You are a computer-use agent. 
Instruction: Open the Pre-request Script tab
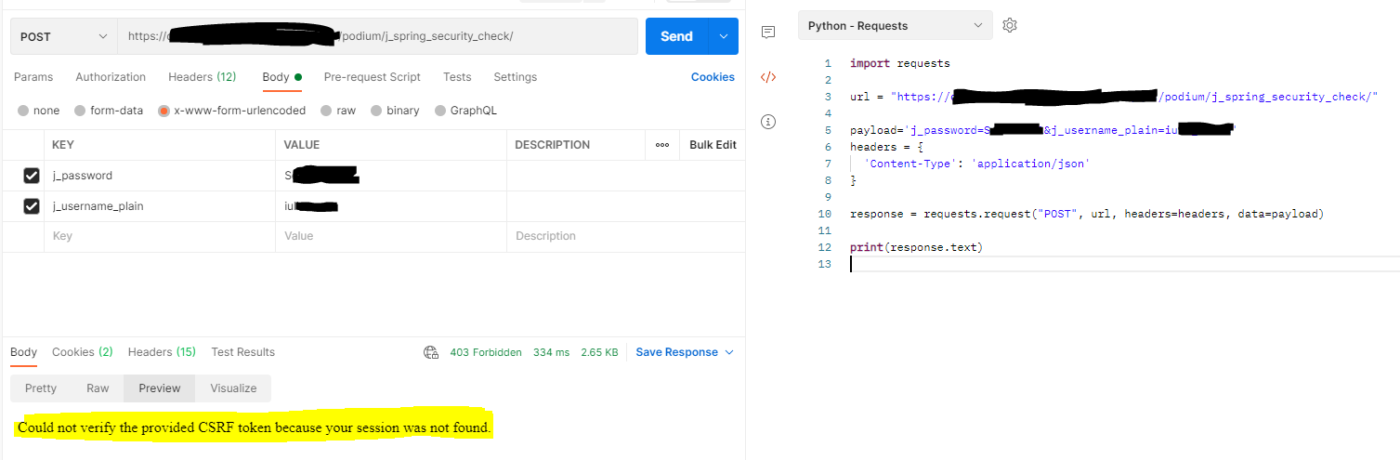click(372, 77)
